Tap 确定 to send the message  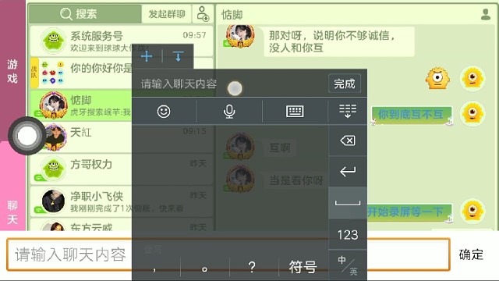click(x=471, y=254)
